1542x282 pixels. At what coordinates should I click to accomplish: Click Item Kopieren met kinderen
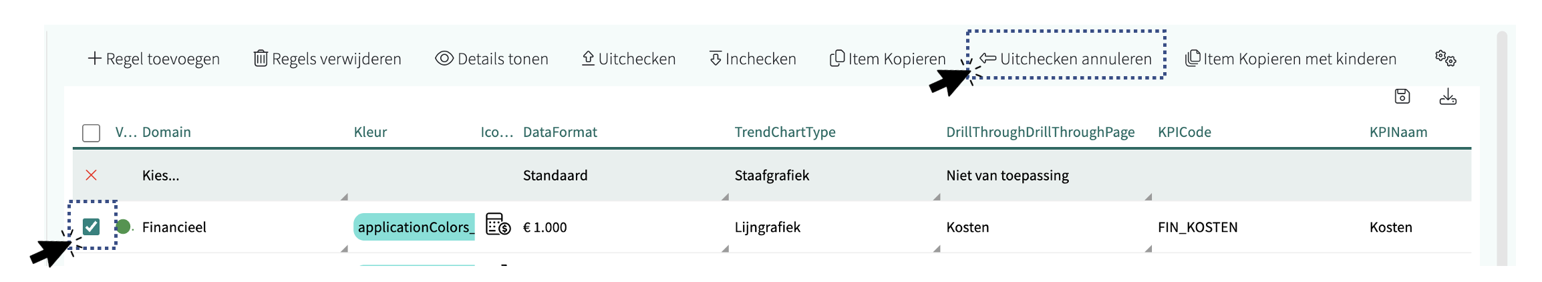point(1291,59)
